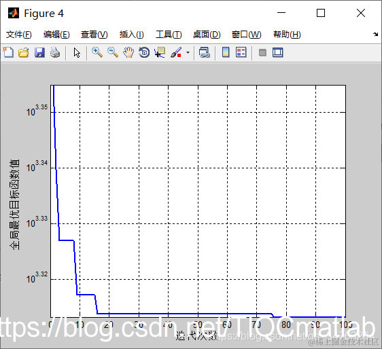Click the y-axis tick label 10^3.34
The width and height of the screenshot is (382, 349).
point(37,166)
